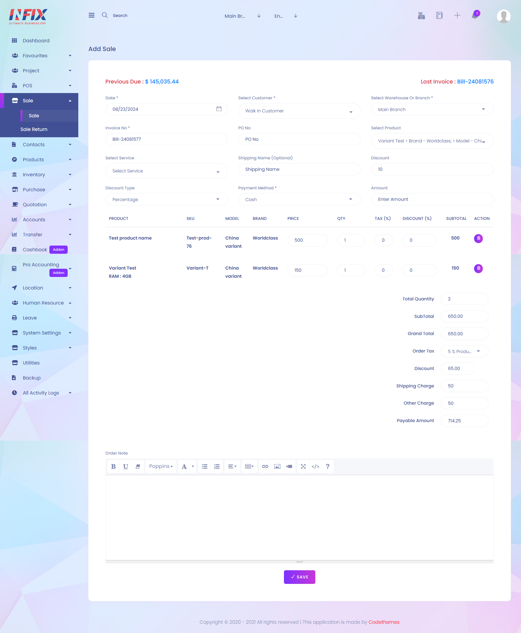This screenshot has height=633, width=521.
Task: Expand the Human Resource sidebar section
Action: pyautogui.click(x=43, y=303)
